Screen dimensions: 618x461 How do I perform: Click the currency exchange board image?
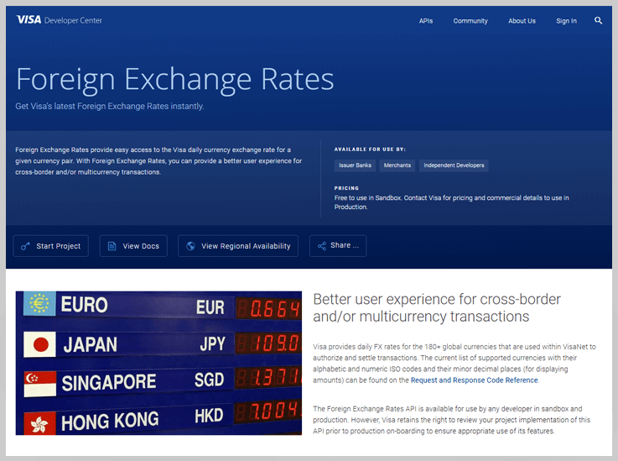click(x=158, y=363)
